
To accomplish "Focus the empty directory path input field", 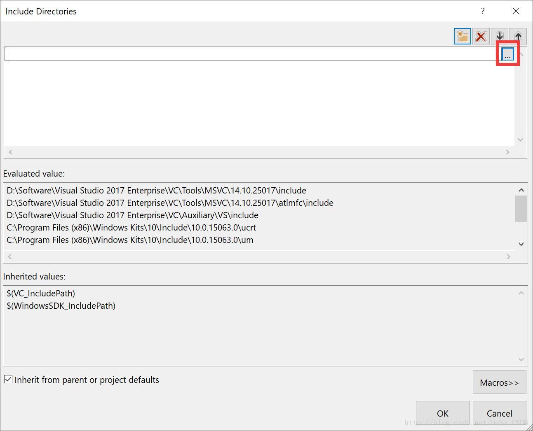I will 253,54.
